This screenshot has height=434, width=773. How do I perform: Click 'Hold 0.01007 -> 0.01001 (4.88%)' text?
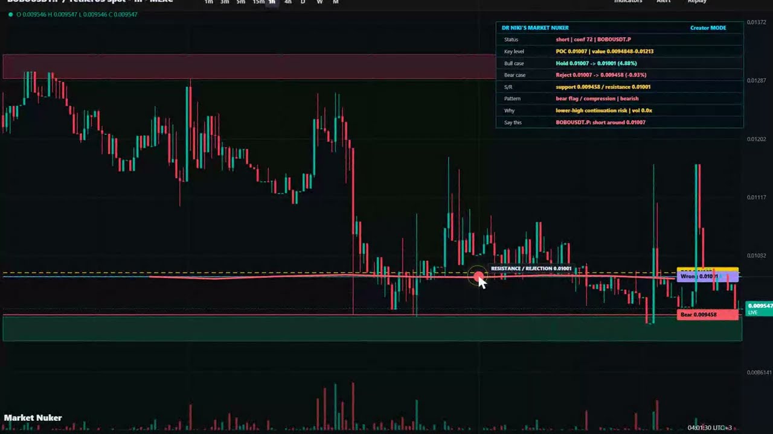click(596, 63)
